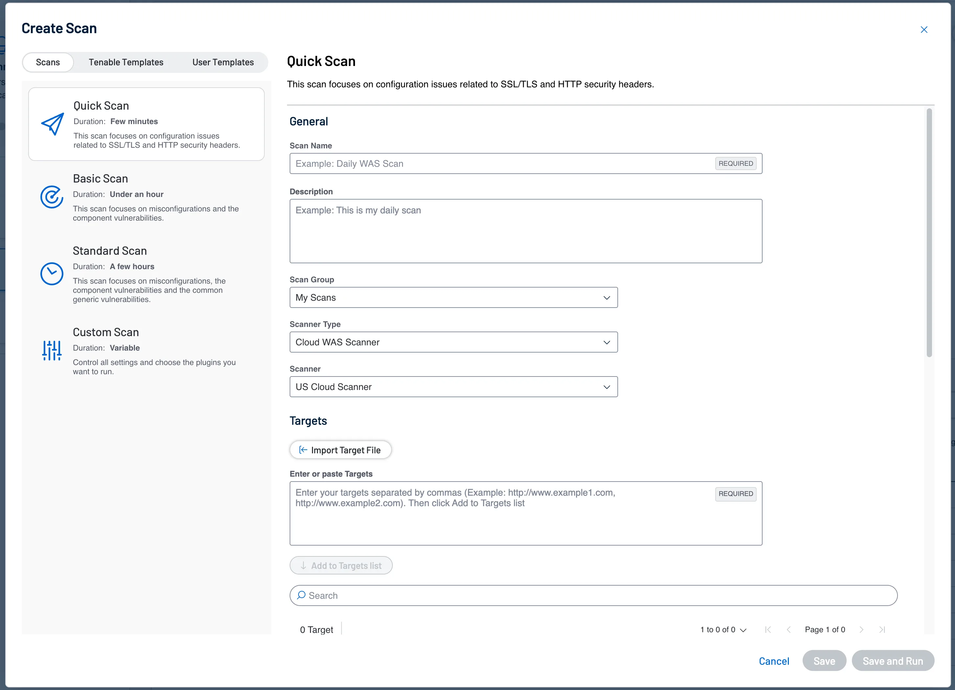Viewport: 955px width, 690px height.
Task: Jump to last page of targets
Action: click(882, 629)
